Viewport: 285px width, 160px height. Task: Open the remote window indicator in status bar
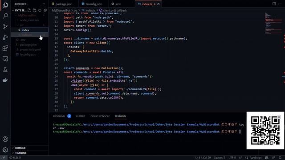pos(4,158)
